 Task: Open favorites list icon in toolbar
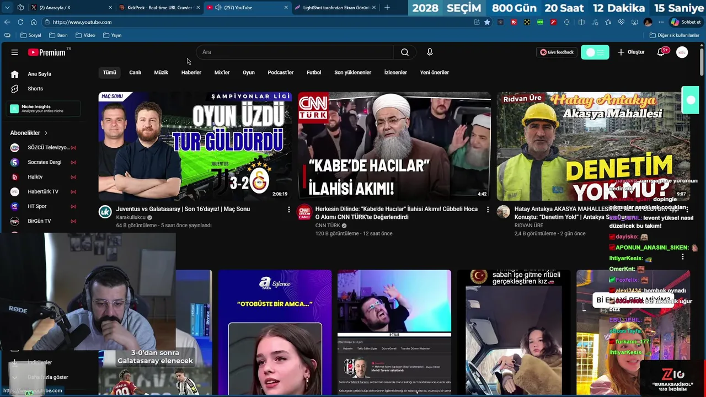608,22
